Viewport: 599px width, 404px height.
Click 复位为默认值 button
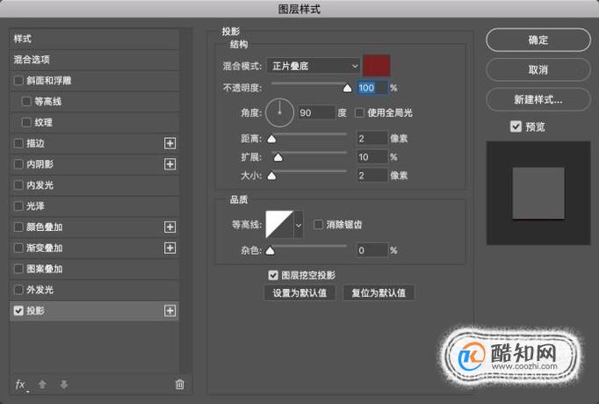click(x=379, y=292)
